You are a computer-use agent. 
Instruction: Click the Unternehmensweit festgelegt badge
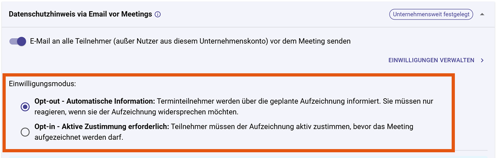[x=431, y=15]
